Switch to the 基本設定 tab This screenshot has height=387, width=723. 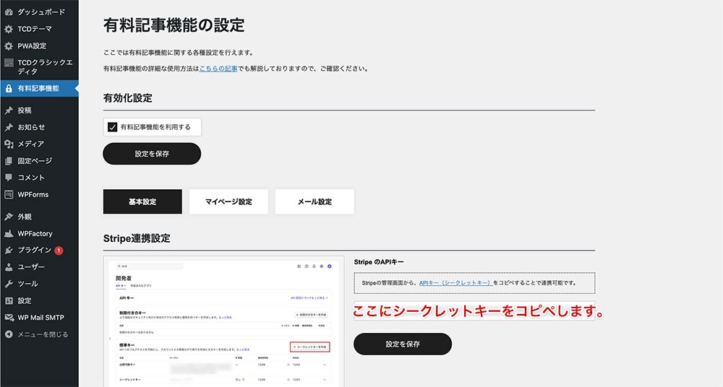(142, 201)
